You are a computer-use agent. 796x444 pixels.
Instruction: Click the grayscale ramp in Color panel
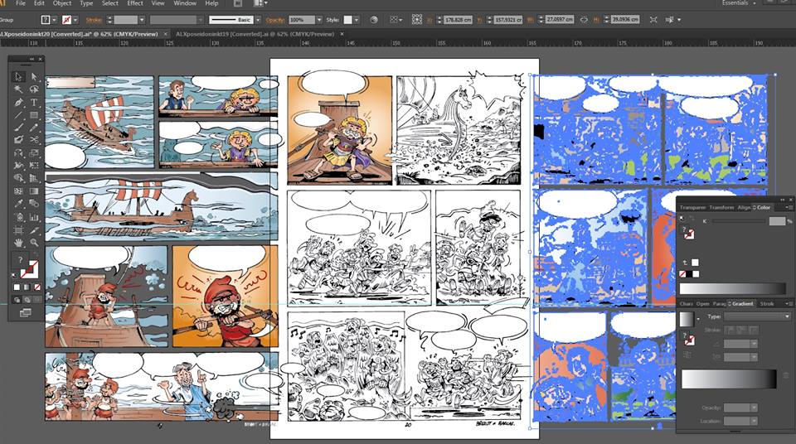point(733,288)
